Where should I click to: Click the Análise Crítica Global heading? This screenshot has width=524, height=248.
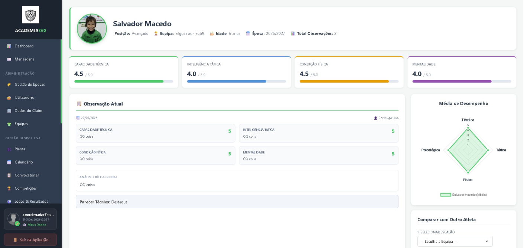[x=98, y=177]
